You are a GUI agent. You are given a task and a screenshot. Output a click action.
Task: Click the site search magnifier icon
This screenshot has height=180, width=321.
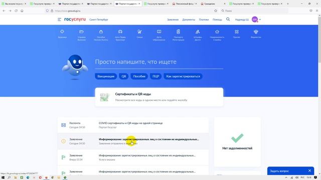pos(228,19)
